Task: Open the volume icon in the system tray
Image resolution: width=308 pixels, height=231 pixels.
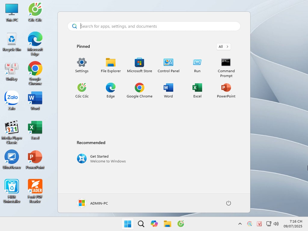Action: coord(276,223)
